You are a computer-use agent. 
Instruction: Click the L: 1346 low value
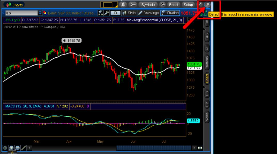86,20
